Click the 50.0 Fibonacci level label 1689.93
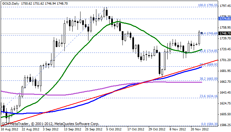The height and width of the screenshot is (132, 231). (x=209, y=65)
